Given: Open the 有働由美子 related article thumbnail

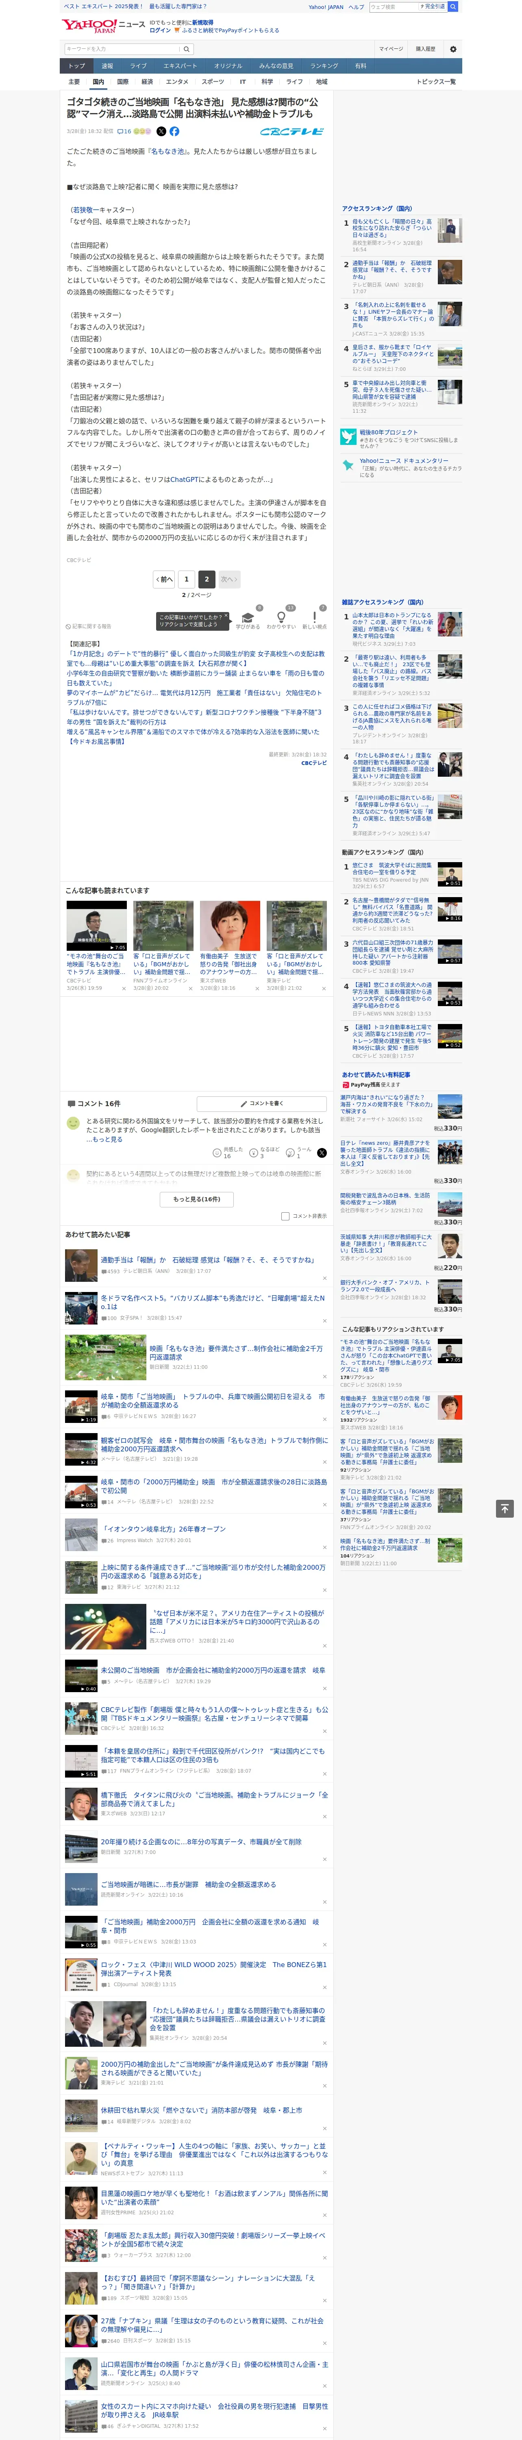Looking at the screenshot, I should tap(229, 926).
